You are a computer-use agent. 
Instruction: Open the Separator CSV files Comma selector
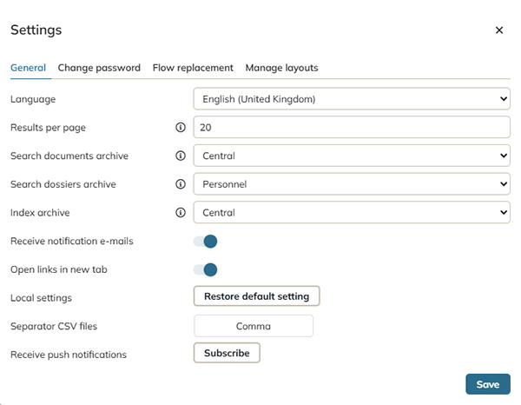click(254, 326)
